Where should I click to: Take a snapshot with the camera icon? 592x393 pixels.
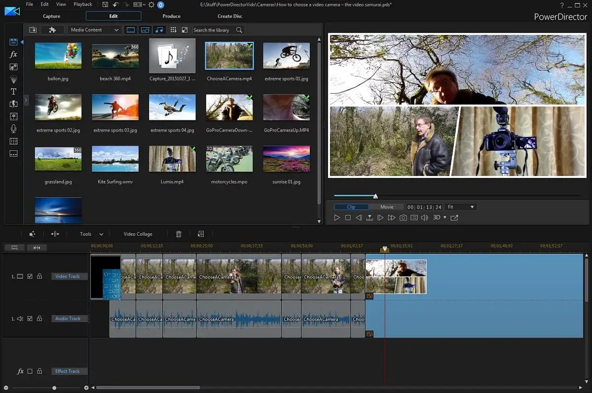[x=403, y=217]
